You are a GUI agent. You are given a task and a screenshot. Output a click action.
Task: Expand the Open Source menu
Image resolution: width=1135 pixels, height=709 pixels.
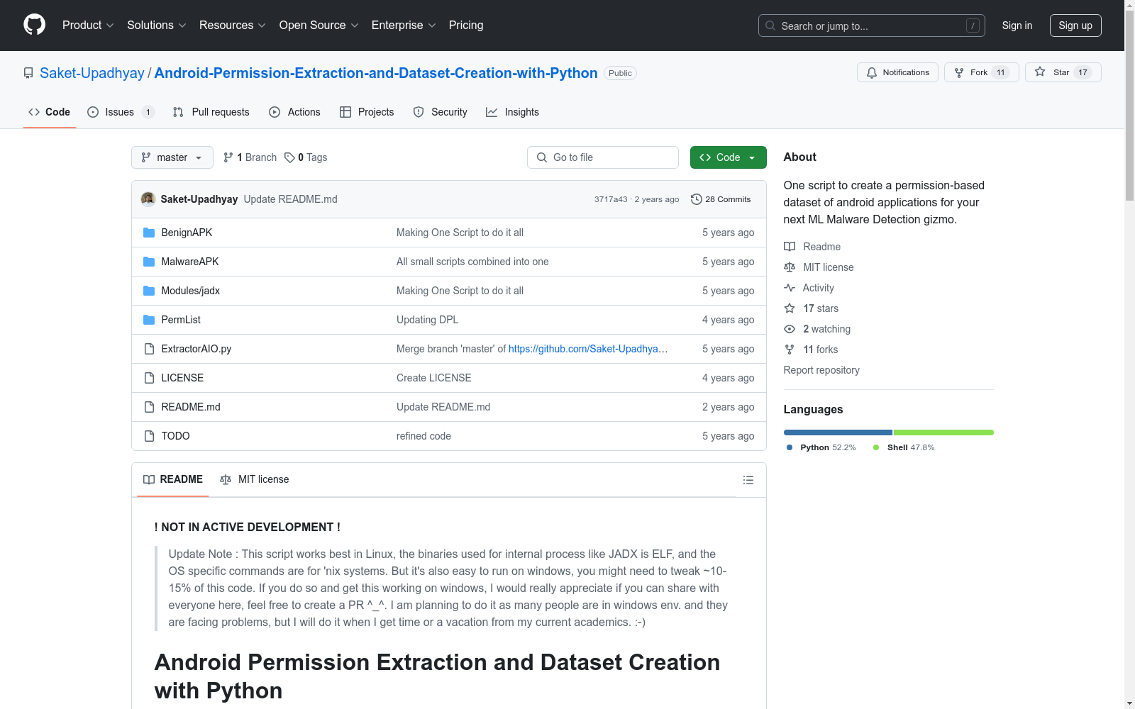click(x=319, y=26)
